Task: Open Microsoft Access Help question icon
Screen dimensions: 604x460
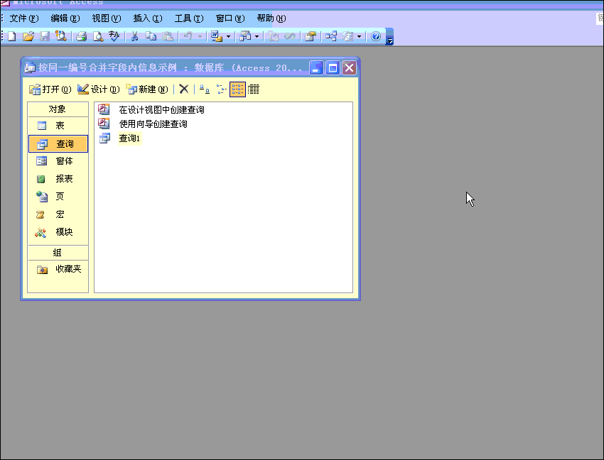Action: [x=376, y=37]
